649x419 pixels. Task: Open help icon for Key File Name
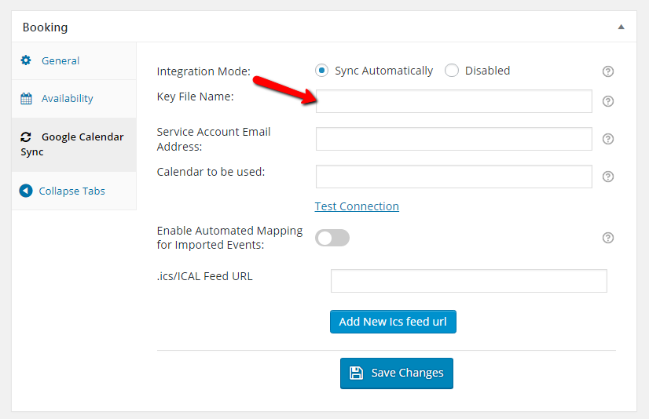(607, 101)
